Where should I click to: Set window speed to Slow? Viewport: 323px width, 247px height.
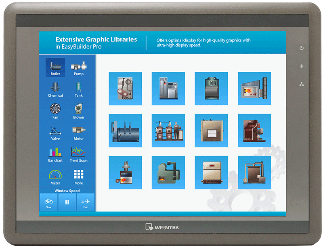coord(49,202)
